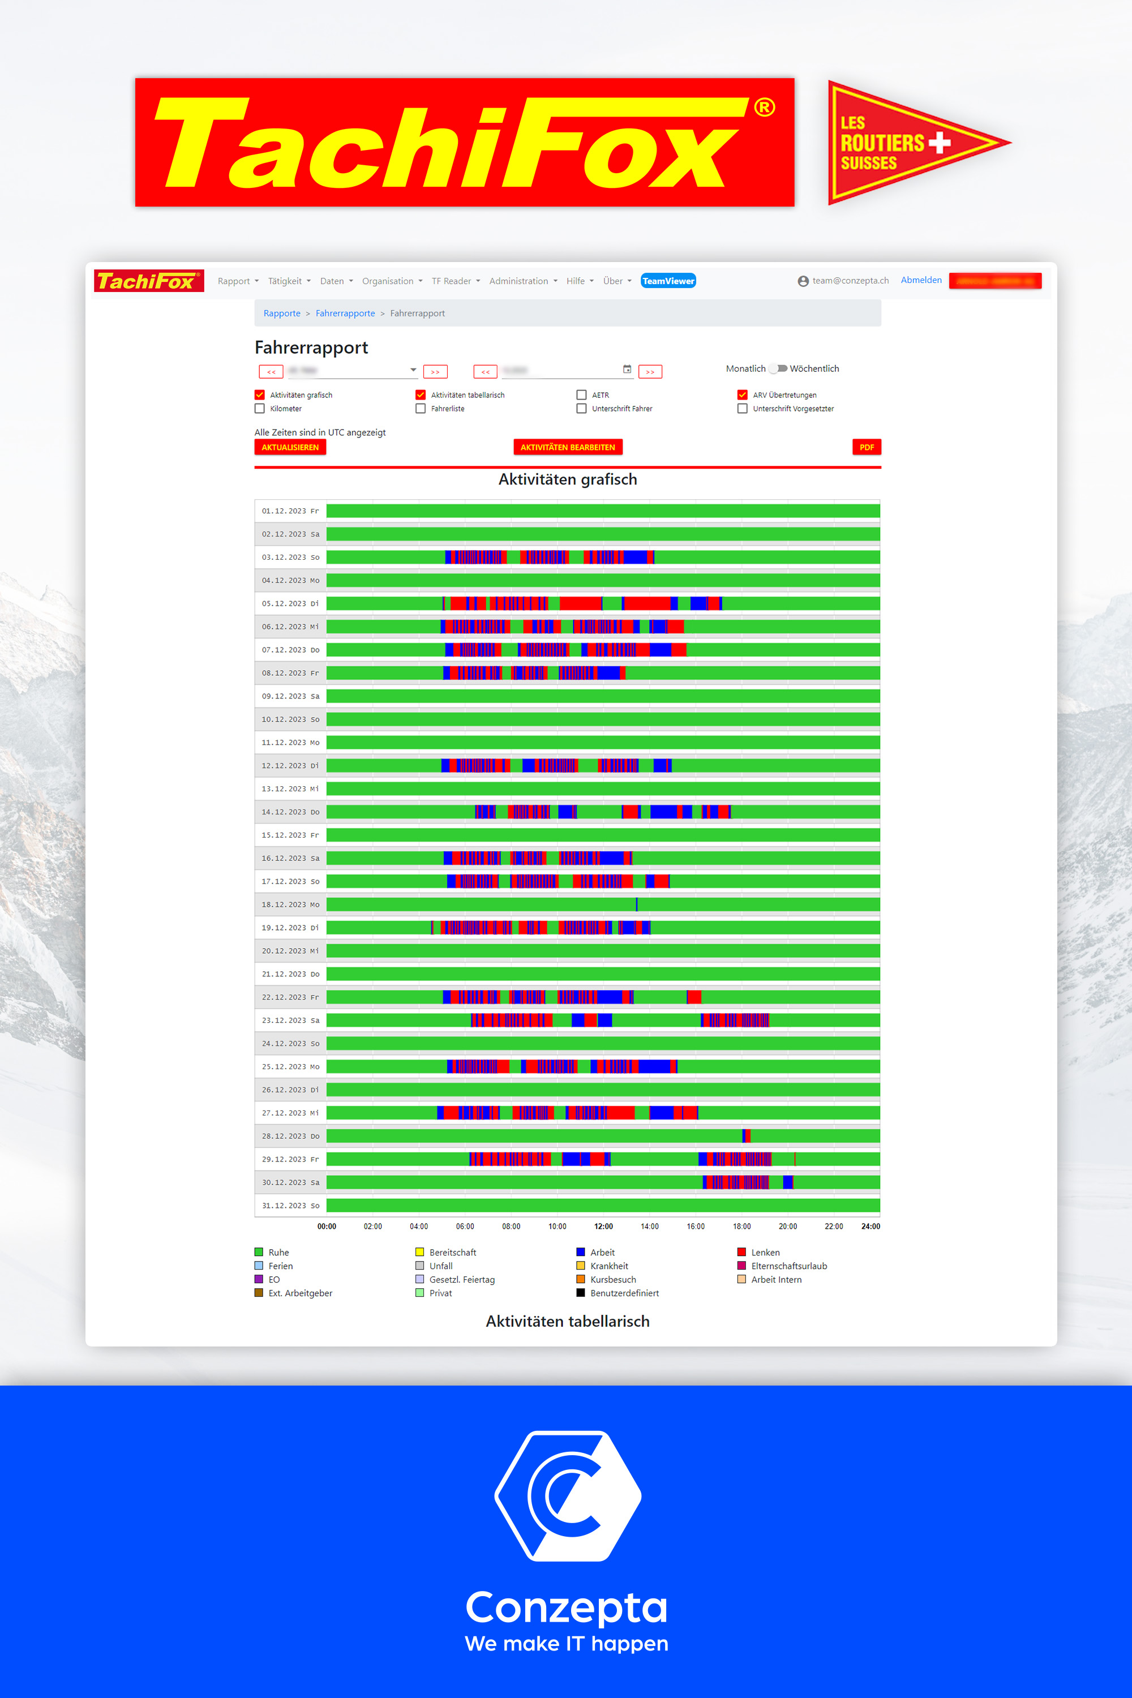1132x1698 pixels.
Task: Click the Elternschaftsurlaub legend swatch
Action: (741, 1266)
